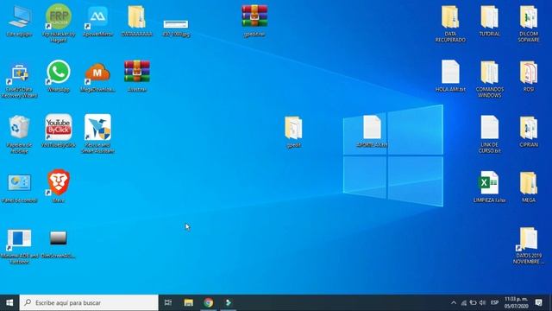Select the TUTORIAL folder
552x311 pixels.
[489, 17]
